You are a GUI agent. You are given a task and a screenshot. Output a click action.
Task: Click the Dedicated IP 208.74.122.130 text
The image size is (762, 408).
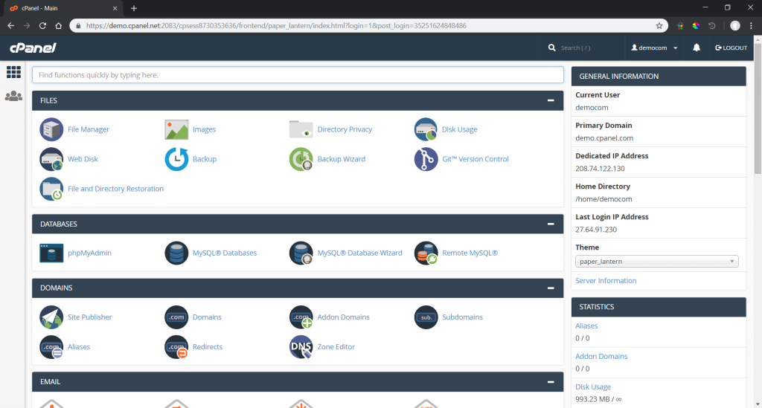pos(600,169)
